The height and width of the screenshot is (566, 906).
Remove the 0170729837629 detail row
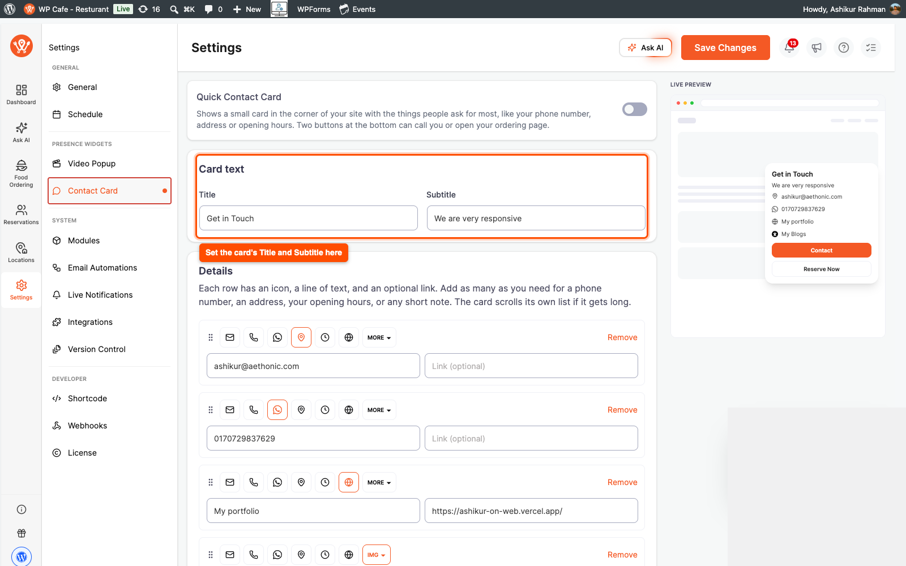click(x=622, y=410)
